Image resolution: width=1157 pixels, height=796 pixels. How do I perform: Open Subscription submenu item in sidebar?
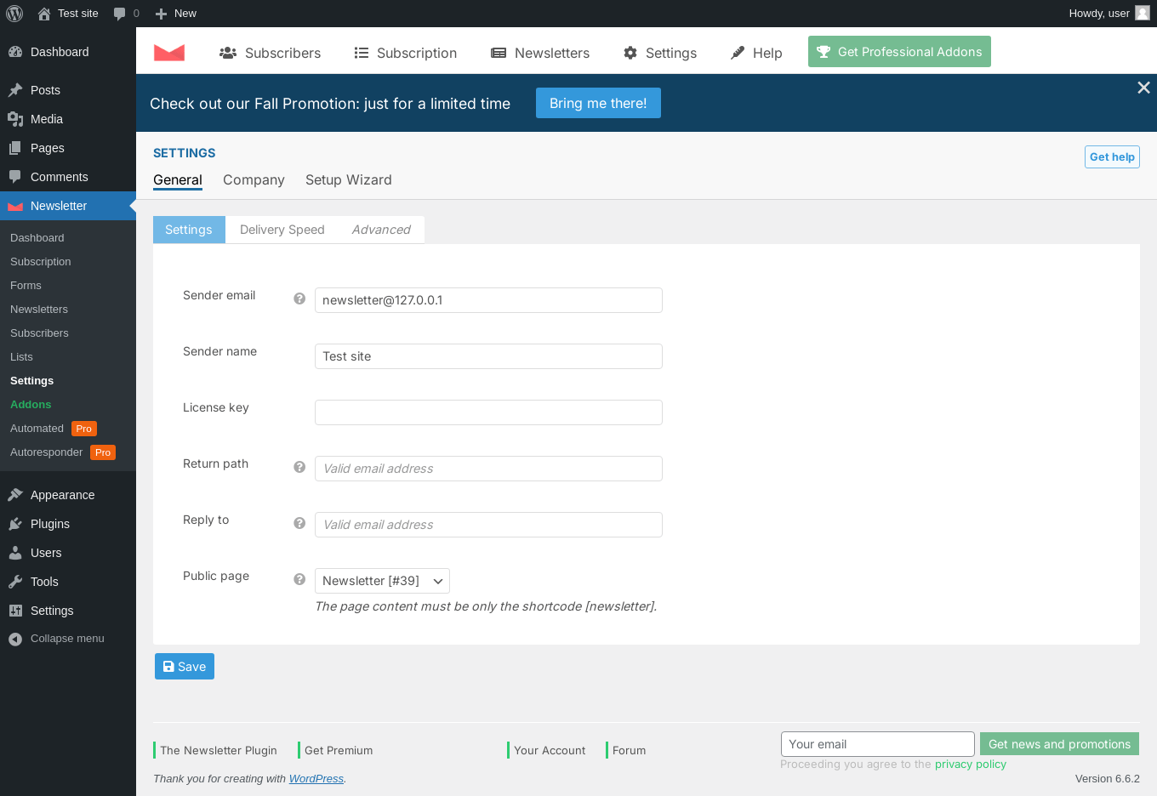68,262
